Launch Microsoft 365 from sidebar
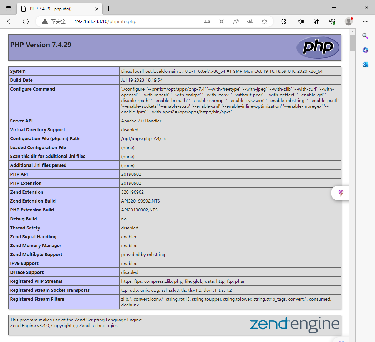The width and height of the screenshot is (375, 342). pyautogui.click(x=365, y=50)
